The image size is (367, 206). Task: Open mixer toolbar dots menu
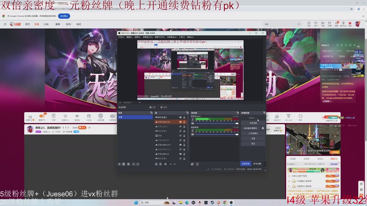pos(197,164)
